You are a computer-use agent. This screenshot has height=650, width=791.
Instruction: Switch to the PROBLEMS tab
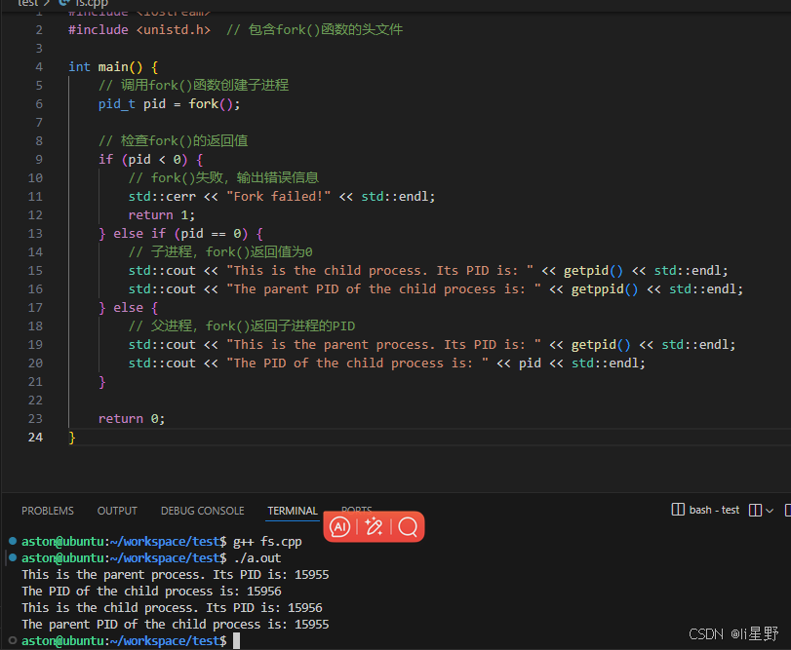coord(48,511)
